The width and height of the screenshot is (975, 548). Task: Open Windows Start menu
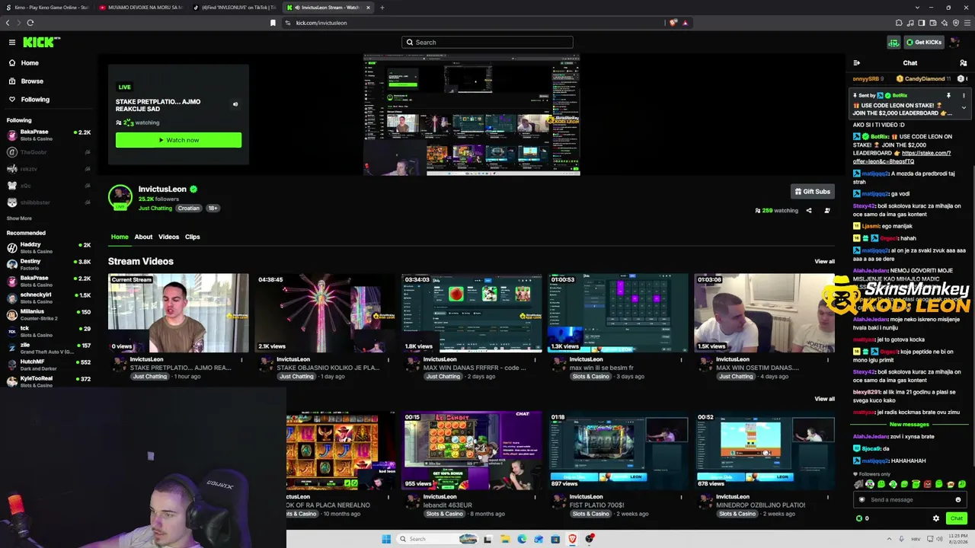[386, 539]
